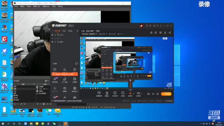Click the 扬声器 speaker icon
Viewport: 224px width, 126px height.
(138, 93)
